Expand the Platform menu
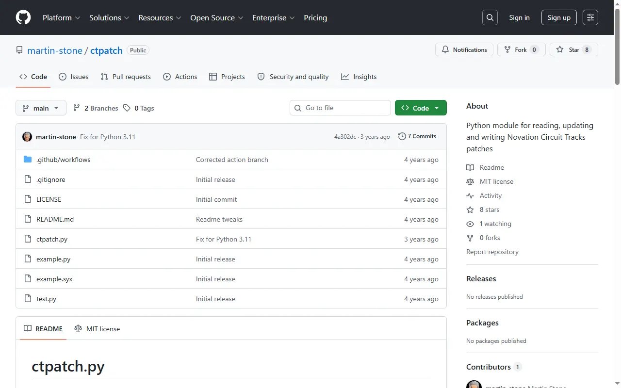 [61, 17]
